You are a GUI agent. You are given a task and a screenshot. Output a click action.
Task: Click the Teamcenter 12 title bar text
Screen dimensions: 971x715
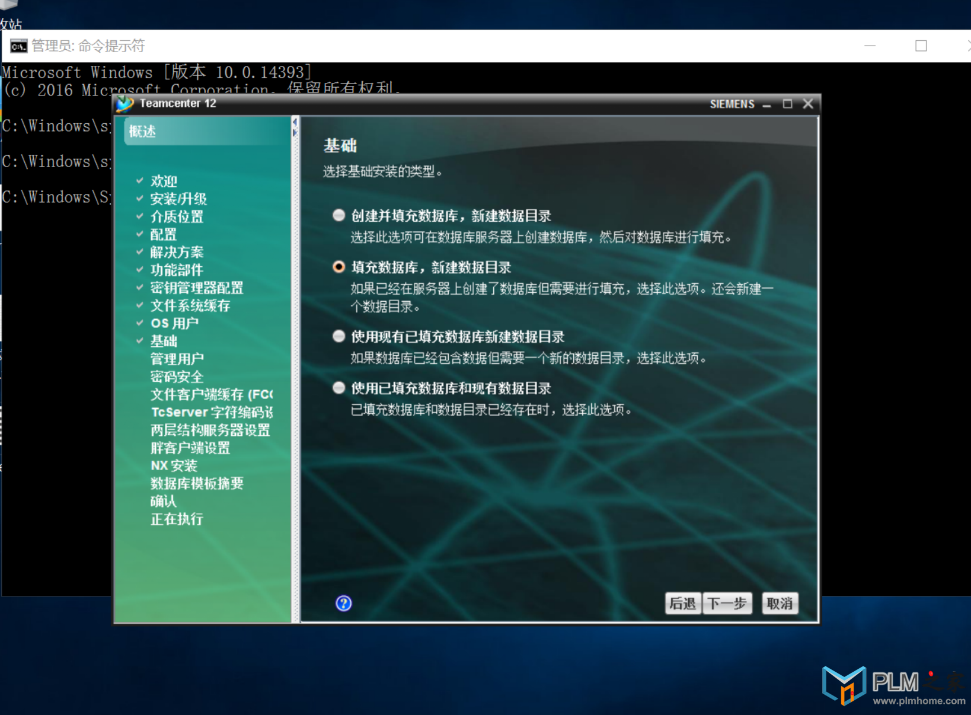pos(178,103)
